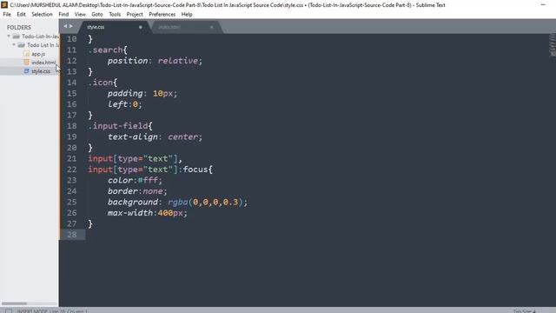The width and height of the screenshot is (556, 313).
Task: Open the Help menu
Action: 187,15
